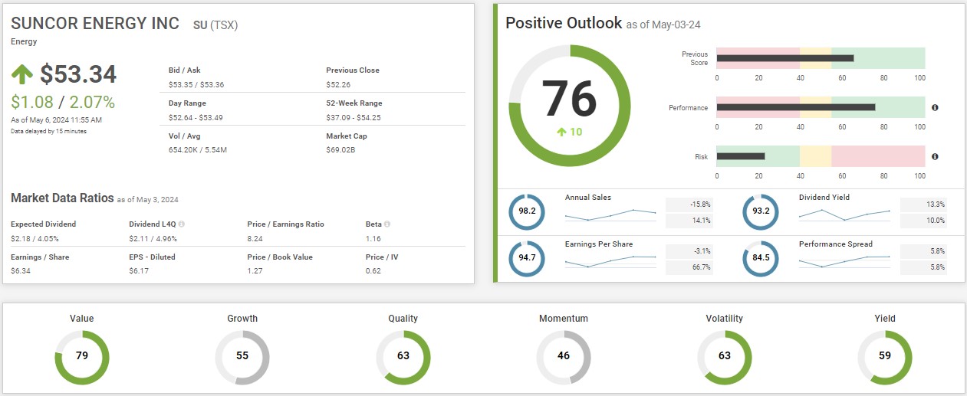Click the Vol / Avg value 654.20K / 5.54M
This screenshot has height=396, width=967.
point(199,149)
